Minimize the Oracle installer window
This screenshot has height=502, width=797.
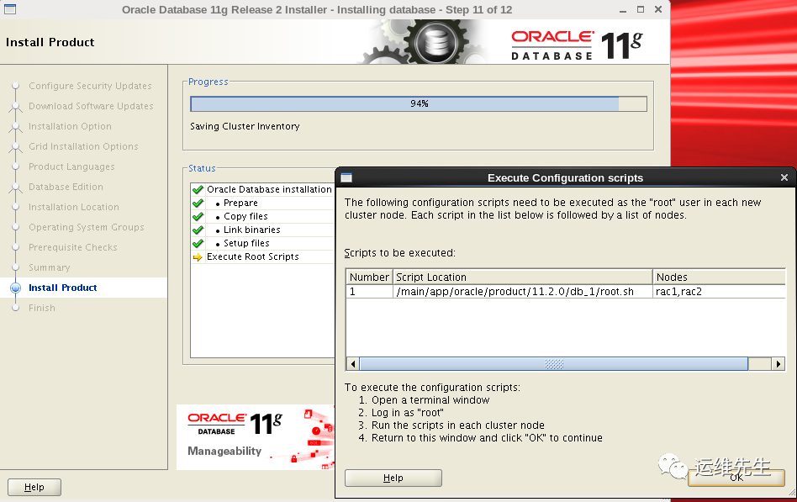[623, 9]
